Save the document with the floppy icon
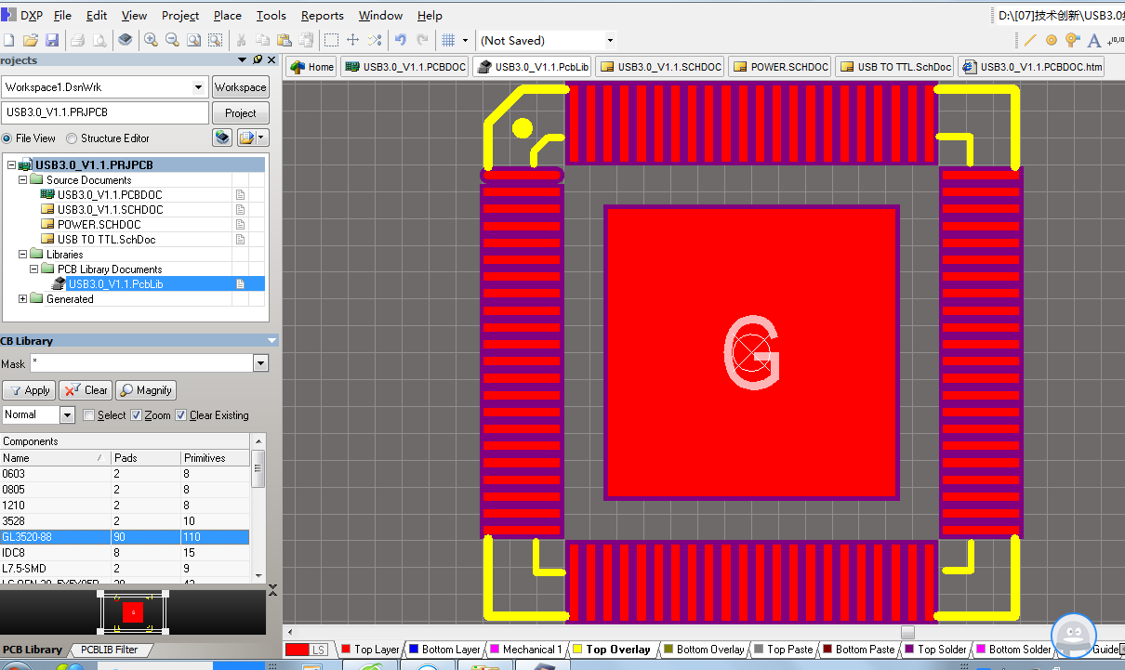The image size is (1125, 670). pos(51,40)
